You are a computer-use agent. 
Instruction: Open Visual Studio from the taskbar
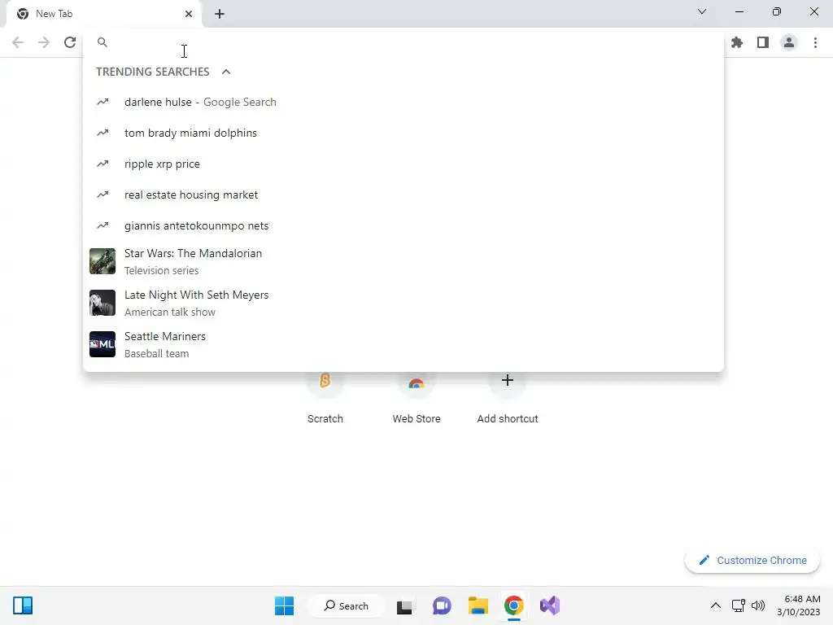tap(550, 605)
